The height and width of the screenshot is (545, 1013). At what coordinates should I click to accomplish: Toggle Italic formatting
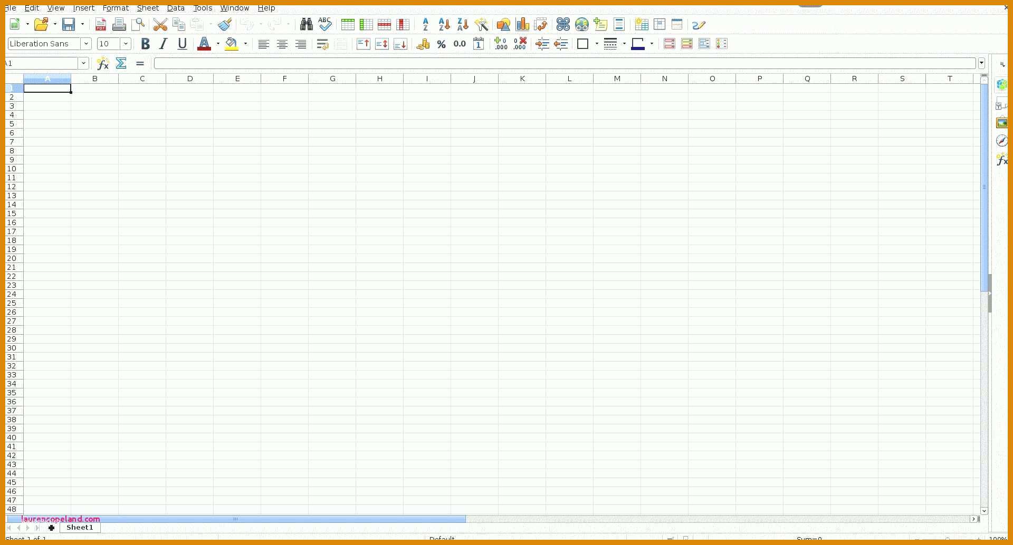pos(164,44)
